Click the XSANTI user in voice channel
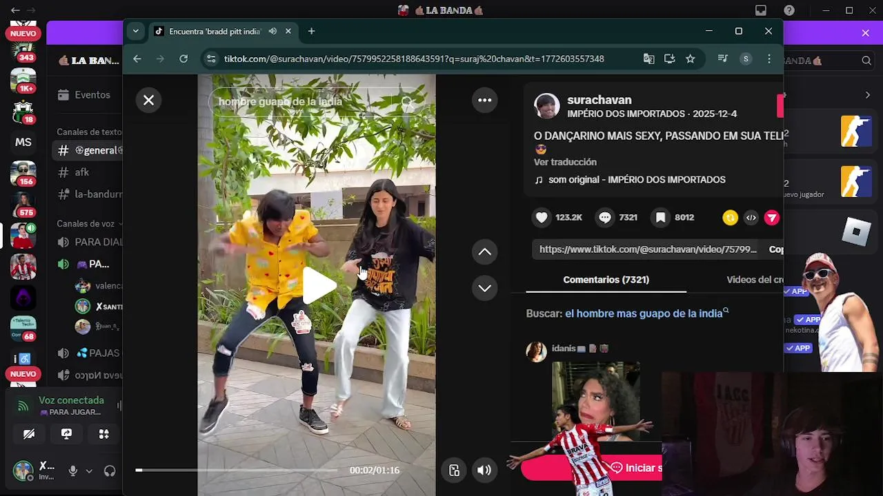883x496 pixels. (99, 307)
